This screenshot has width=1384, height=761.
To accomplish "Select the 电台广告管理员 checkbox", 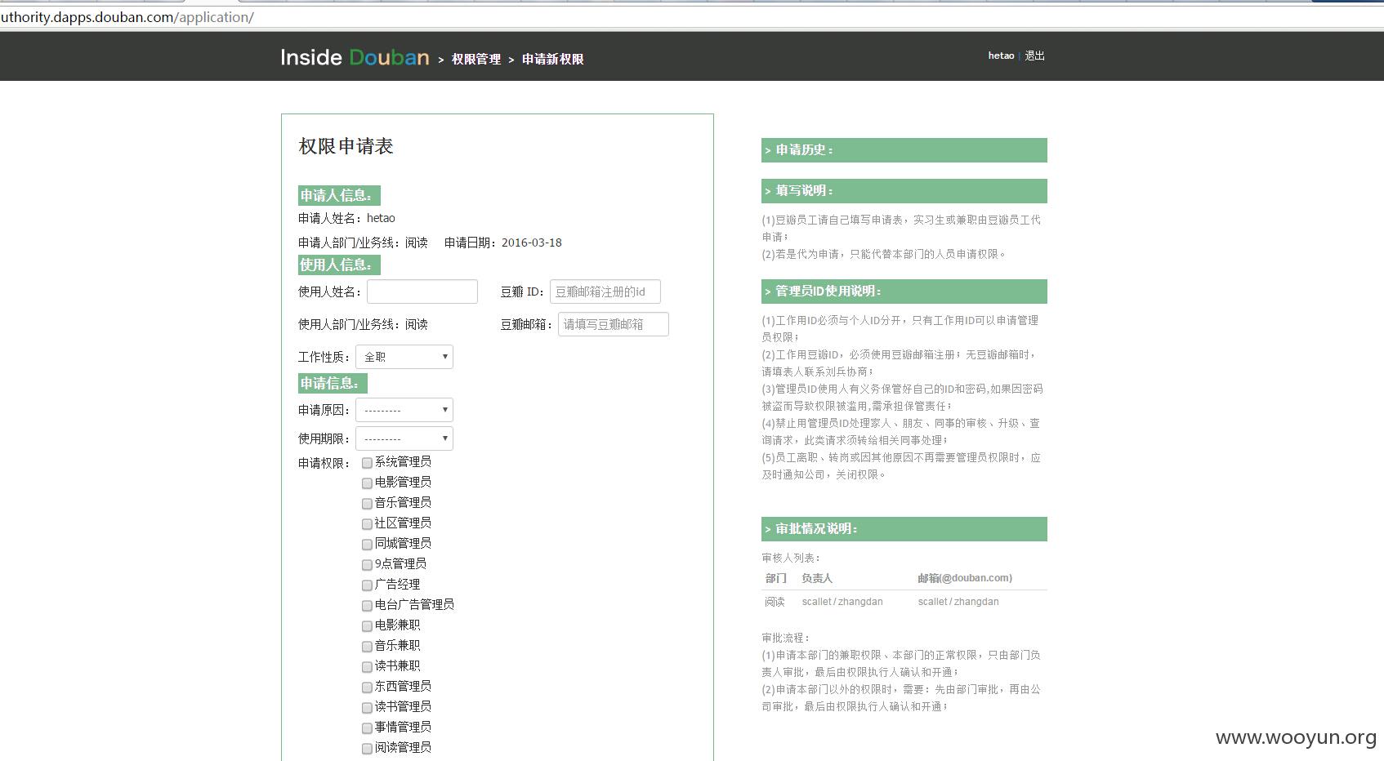I will (367, 606).
